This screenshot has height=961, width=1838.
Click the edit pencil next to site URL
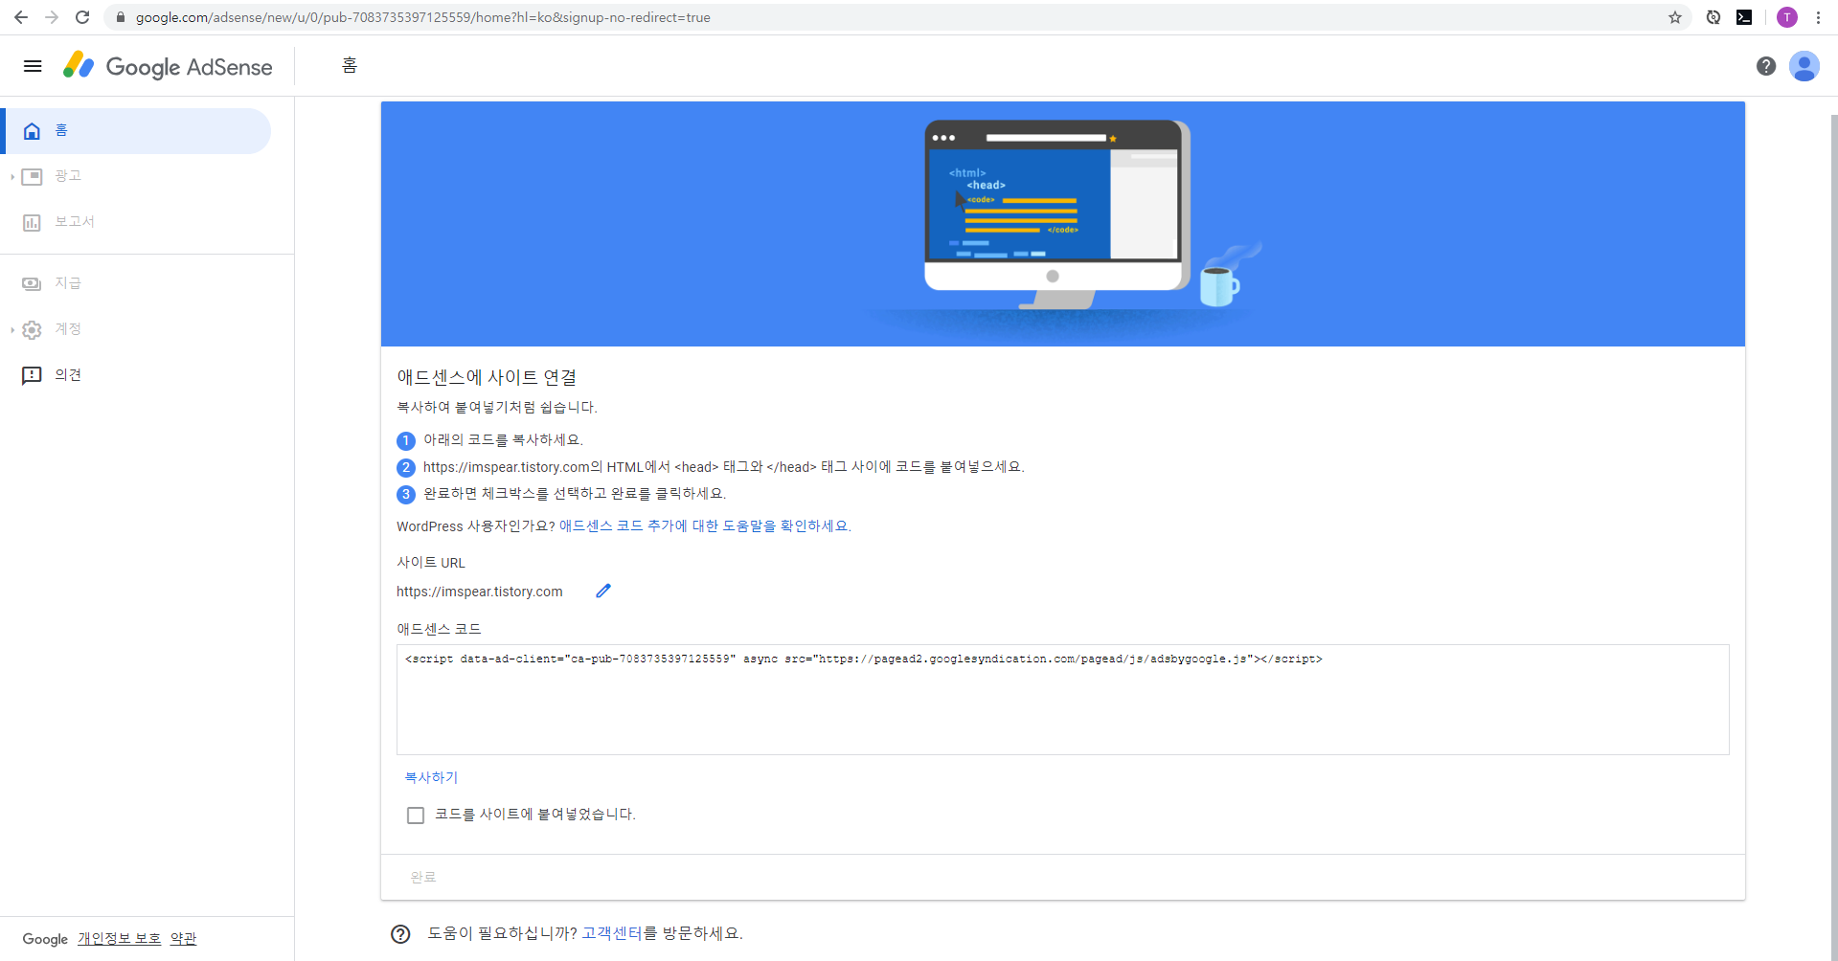point(603,591)
